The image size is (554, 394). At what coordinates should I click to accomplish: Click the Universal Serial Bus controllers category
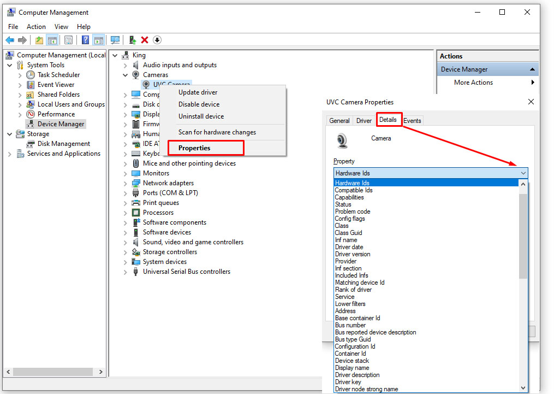[186, 272]
